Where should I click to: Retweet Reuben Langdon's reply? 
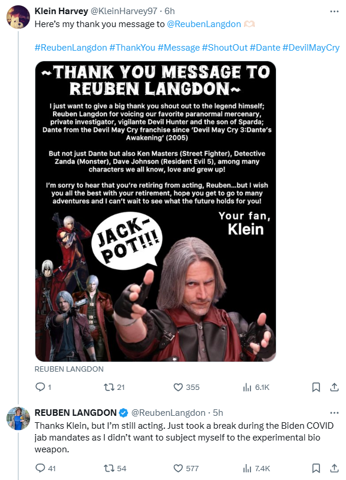point(115,468)
